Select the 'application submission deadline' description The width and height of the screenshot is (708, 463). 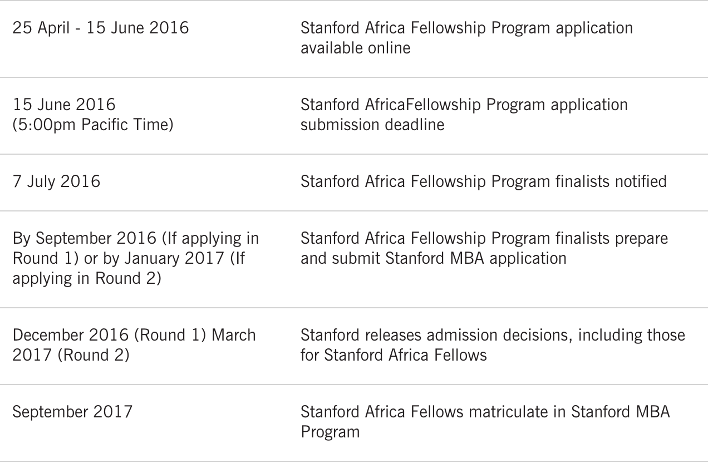[x=464, y=115]
